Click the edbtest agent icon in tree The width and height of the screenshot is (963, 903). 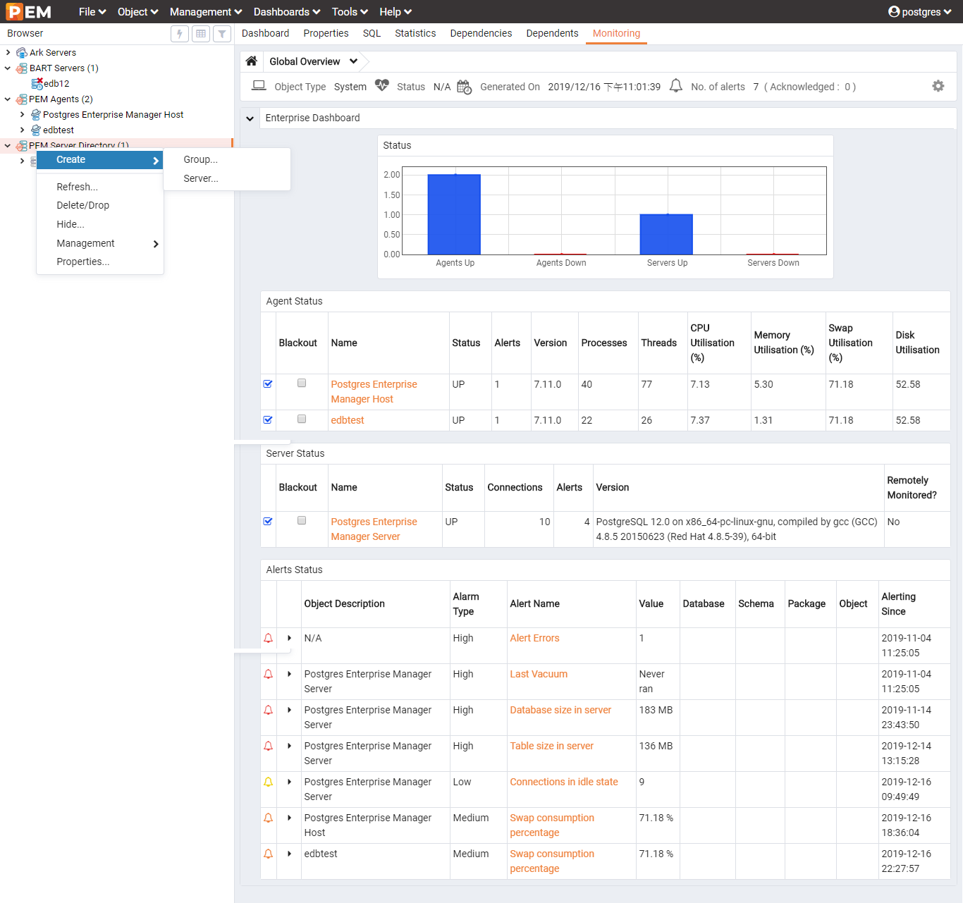tap(35, 130)
